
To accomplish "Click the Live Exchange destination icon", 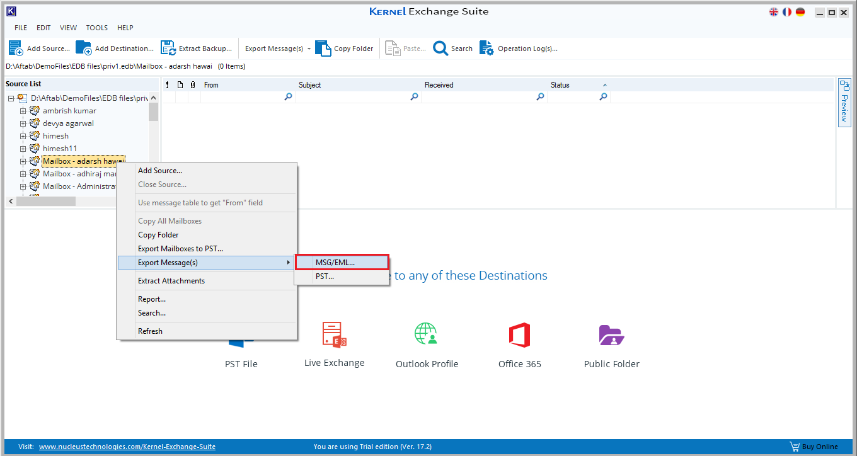I will (x=334, y=334).
